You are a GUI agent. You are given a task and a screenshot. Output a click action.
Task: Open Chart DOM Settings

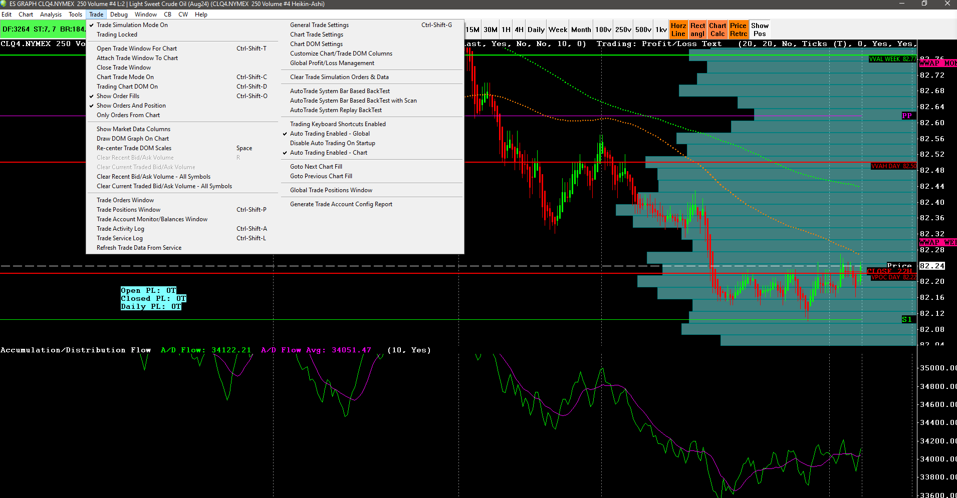(x=371, y=44)
